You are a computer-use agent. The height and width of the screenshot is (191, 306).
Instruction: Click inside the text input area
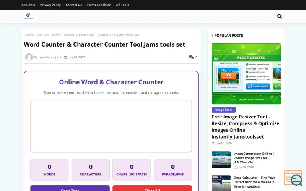pyautogui.click(x=111, y=126)
